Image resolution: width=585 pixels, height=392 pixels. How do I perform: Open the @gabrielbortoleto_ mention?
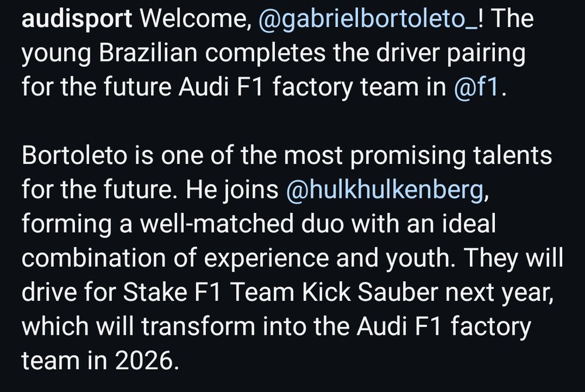(x=367, y=19)
